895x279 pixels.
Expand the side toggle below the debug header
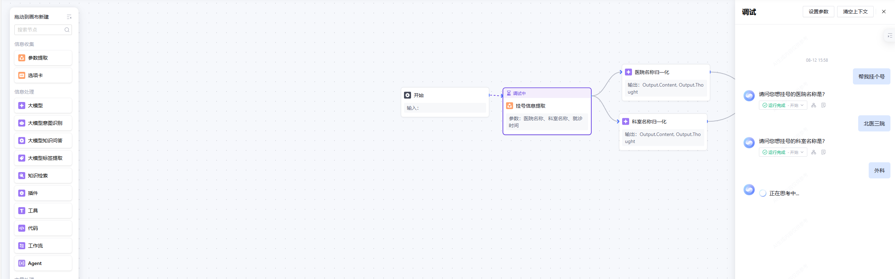[890, 36]
